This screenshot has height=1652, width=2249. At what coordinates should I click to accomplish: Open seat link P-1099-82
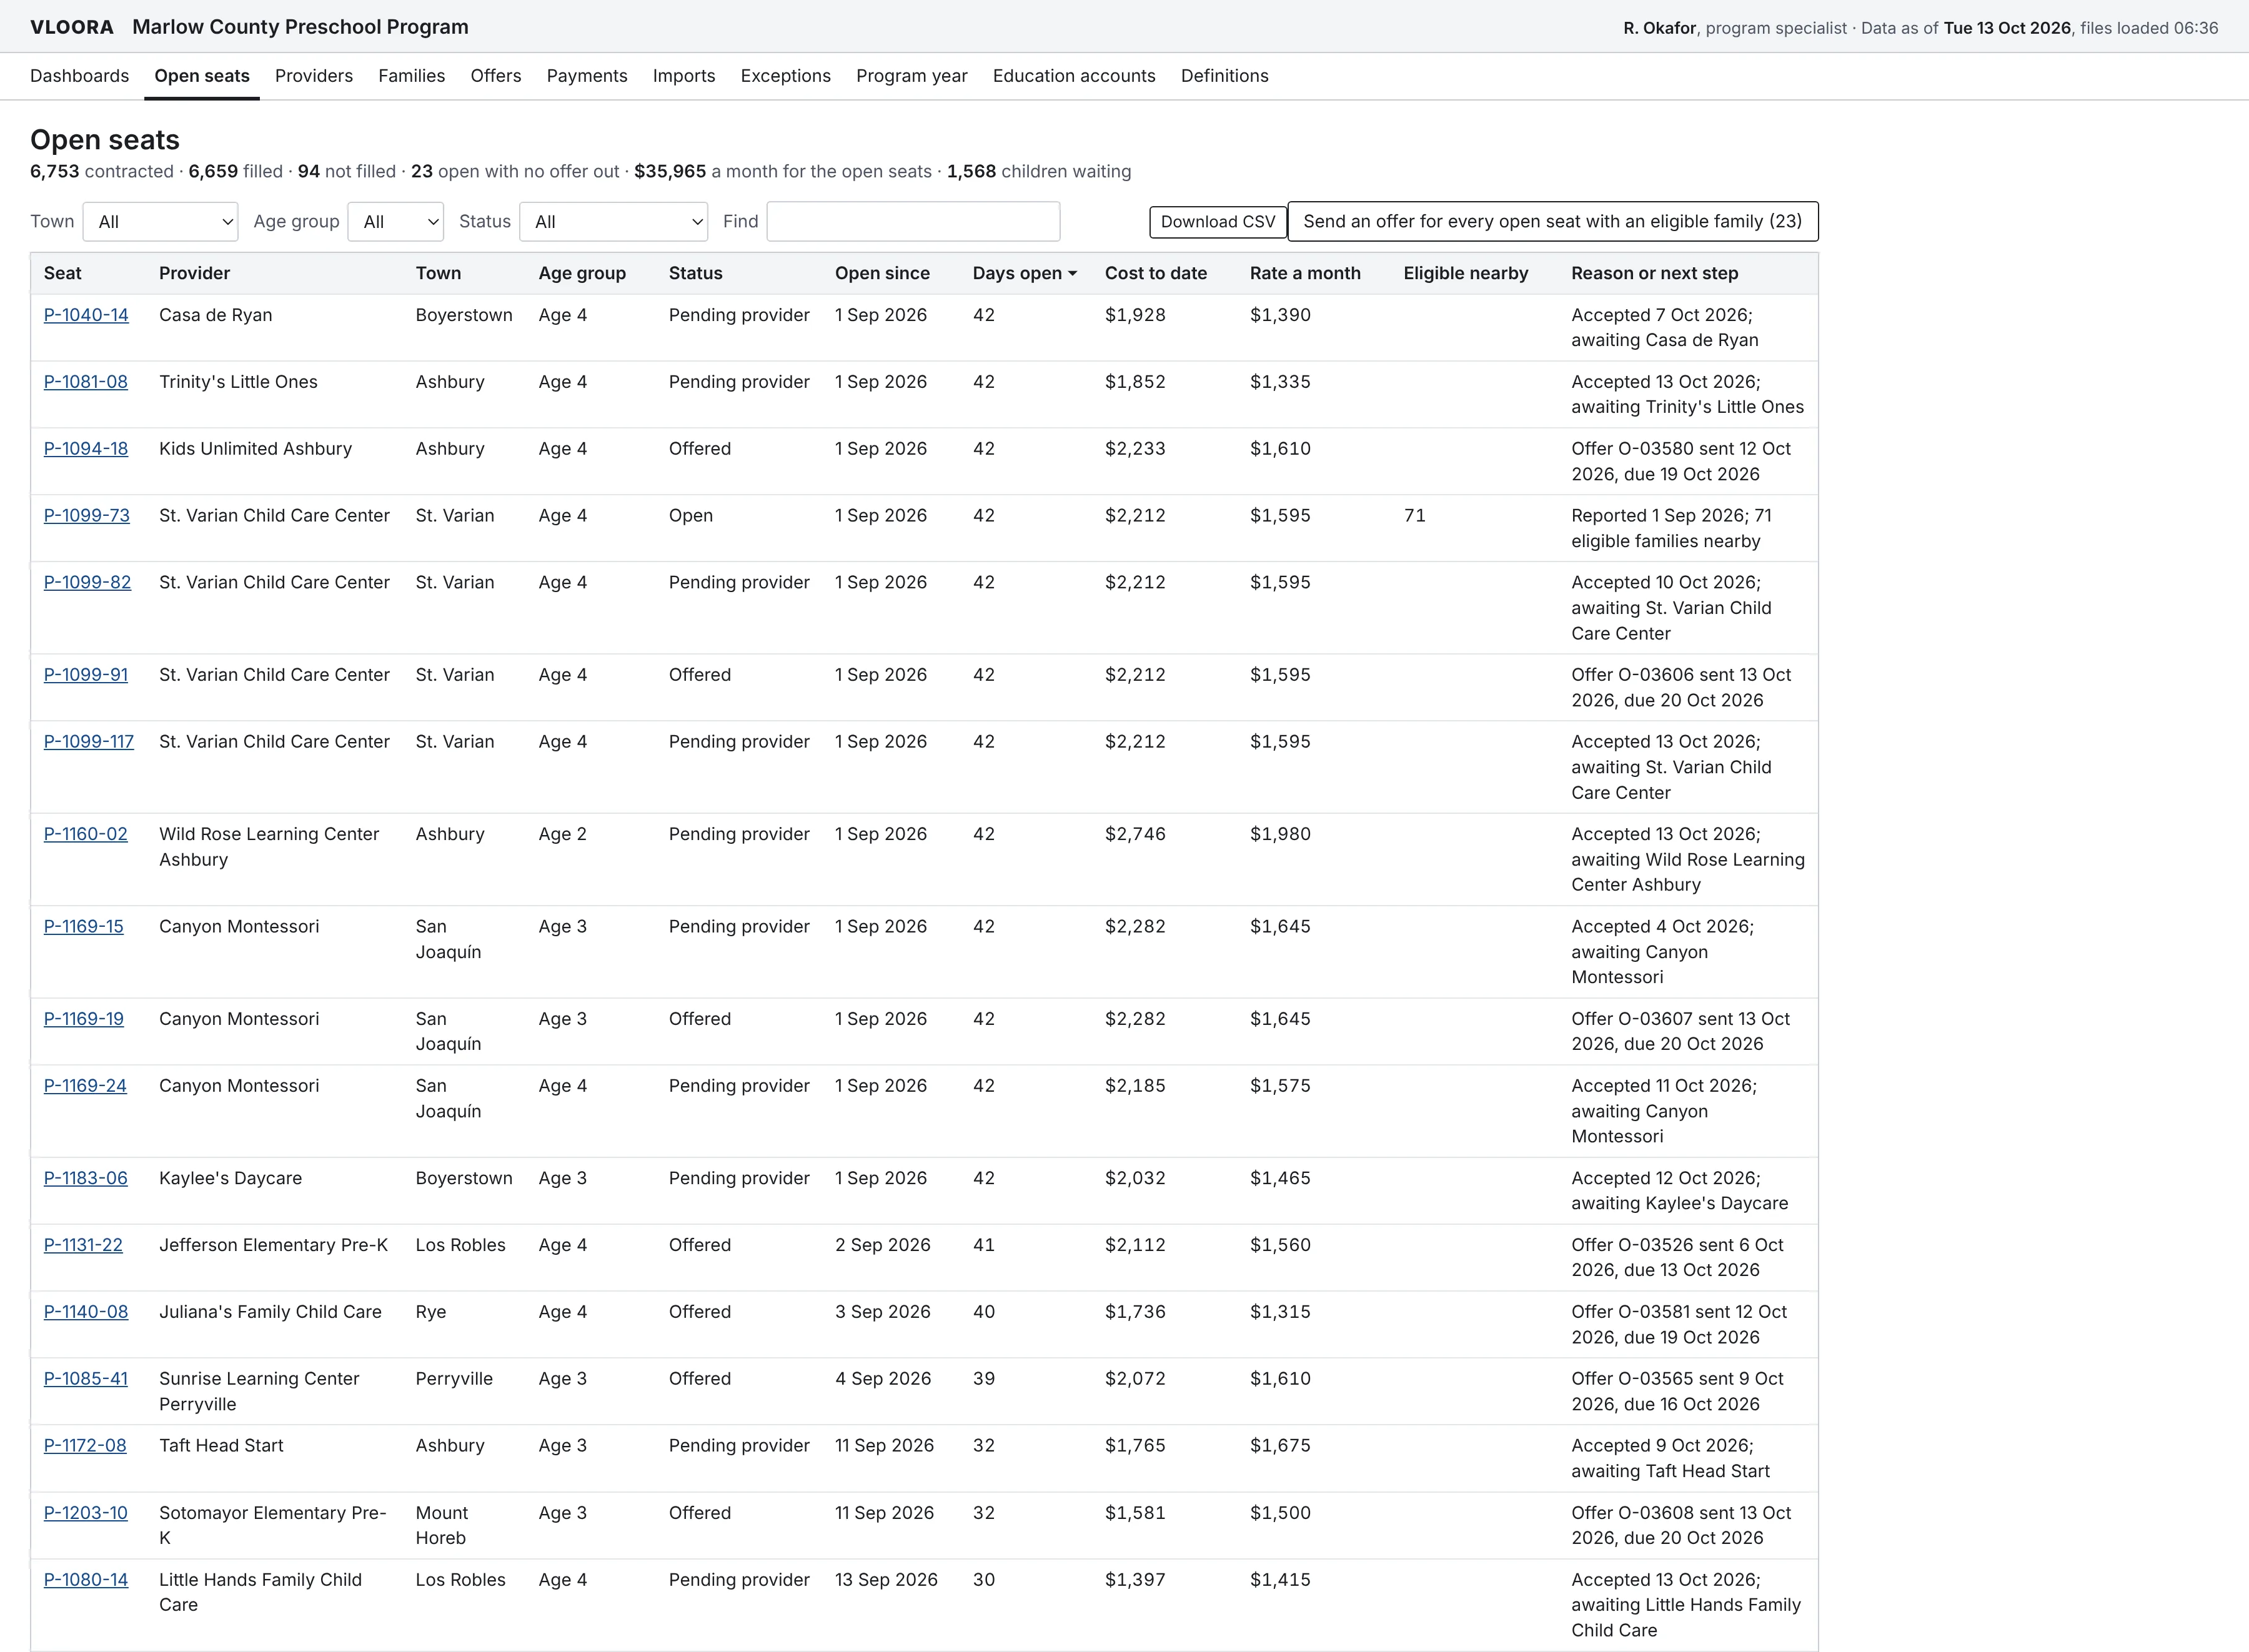click(87, 583)
